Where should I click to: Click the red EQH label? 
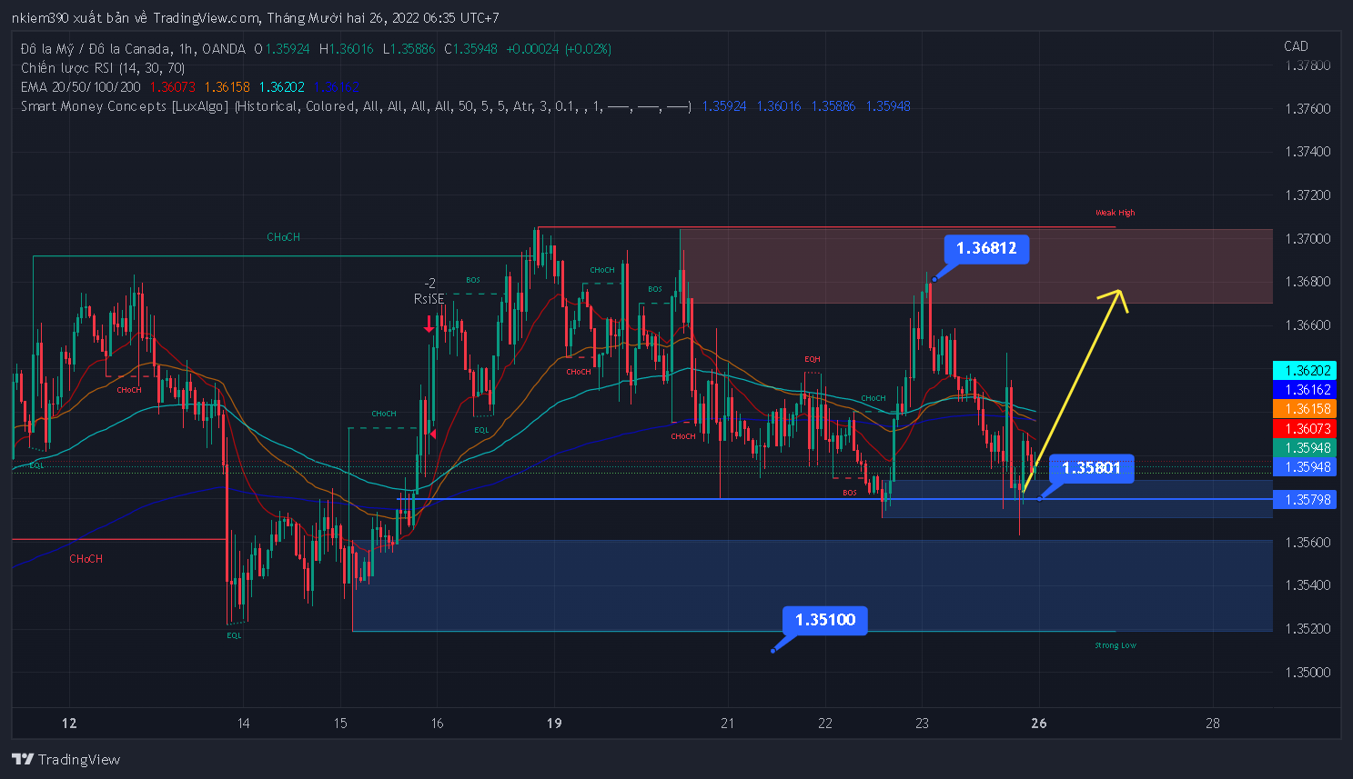[x=812, y=359]
